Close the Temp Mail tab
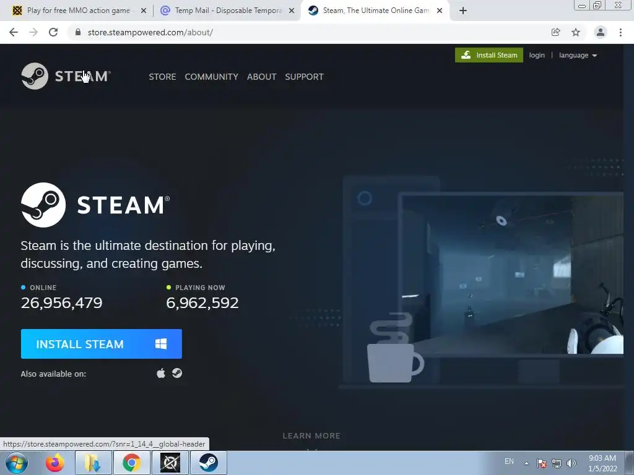The height and width of the screenshot is (475, 634). click(x=292, y=11)
